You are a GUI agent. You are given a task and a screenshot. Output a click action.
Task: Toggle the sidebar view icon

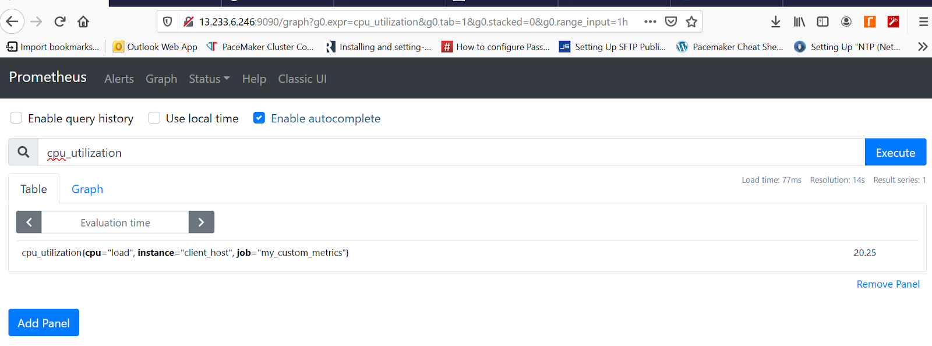(822, 22)
